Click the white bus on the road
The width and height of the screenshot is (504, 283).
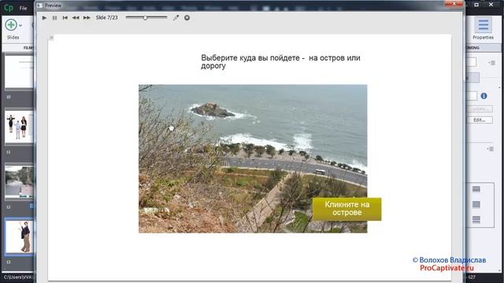(320, 172)
